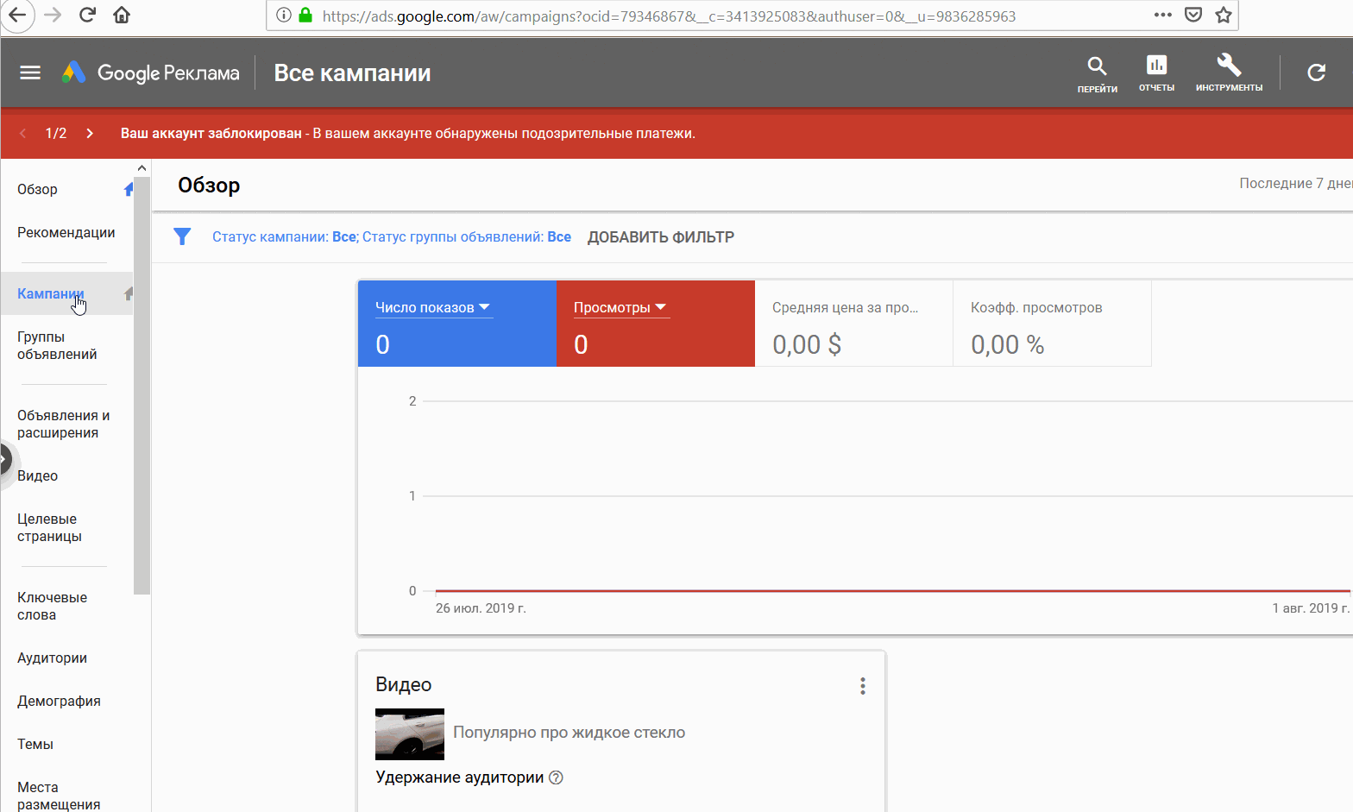
Task: Click the blue filter funnel icon
Action: click(x=182, y=236)
